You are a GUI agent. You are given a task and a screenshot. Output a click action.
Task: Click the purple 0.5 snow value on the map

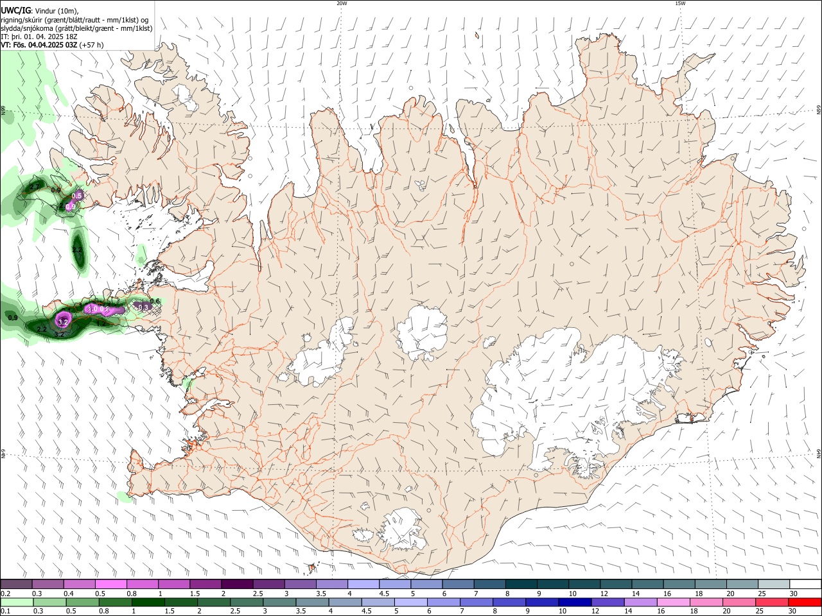77,196
